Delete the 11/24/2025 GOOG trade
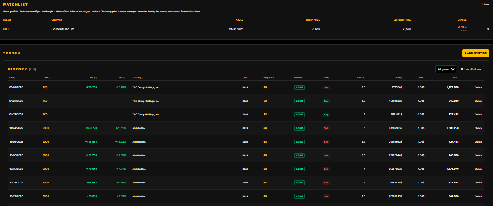 pyautogui.click(x=478, y=128)
